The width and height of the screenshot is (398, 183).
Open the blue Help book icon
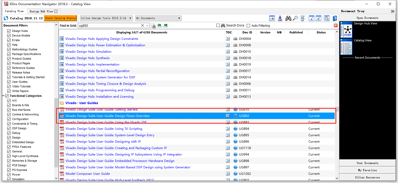335,18
